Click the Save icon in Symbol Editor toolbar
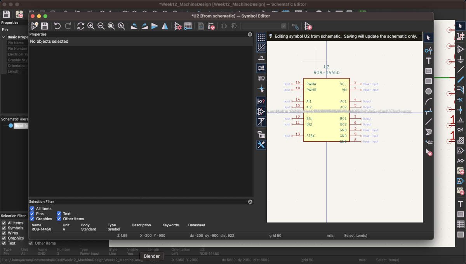This screenshot has width=466, height=264. click(x=45, y=26)
